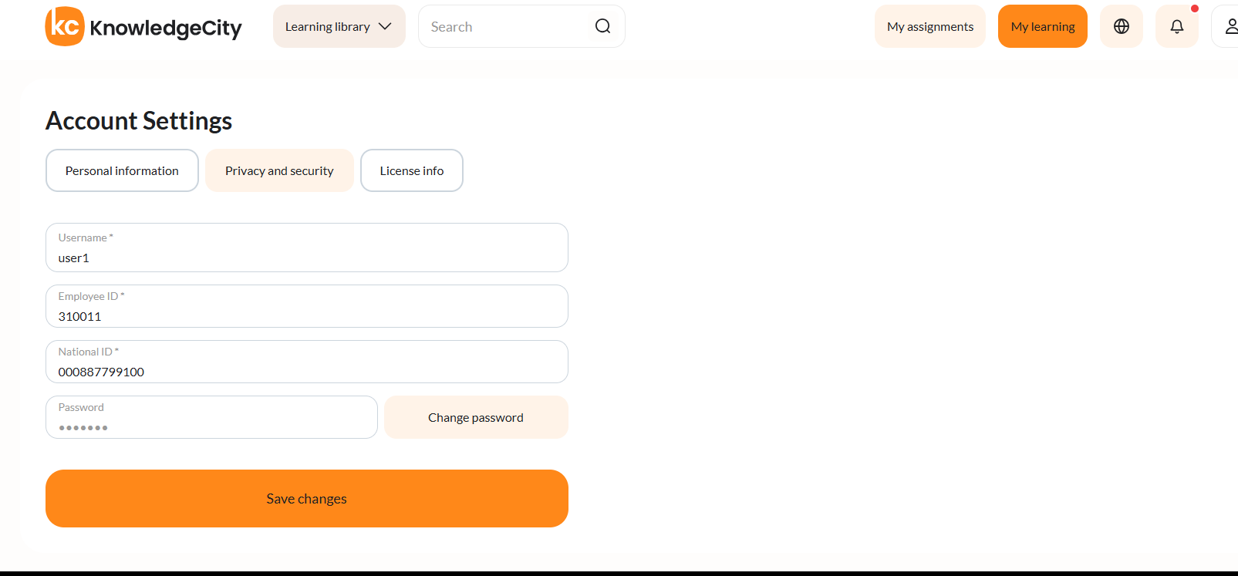
Task: Click into the Employee ID field
Action: click(307, 306)
